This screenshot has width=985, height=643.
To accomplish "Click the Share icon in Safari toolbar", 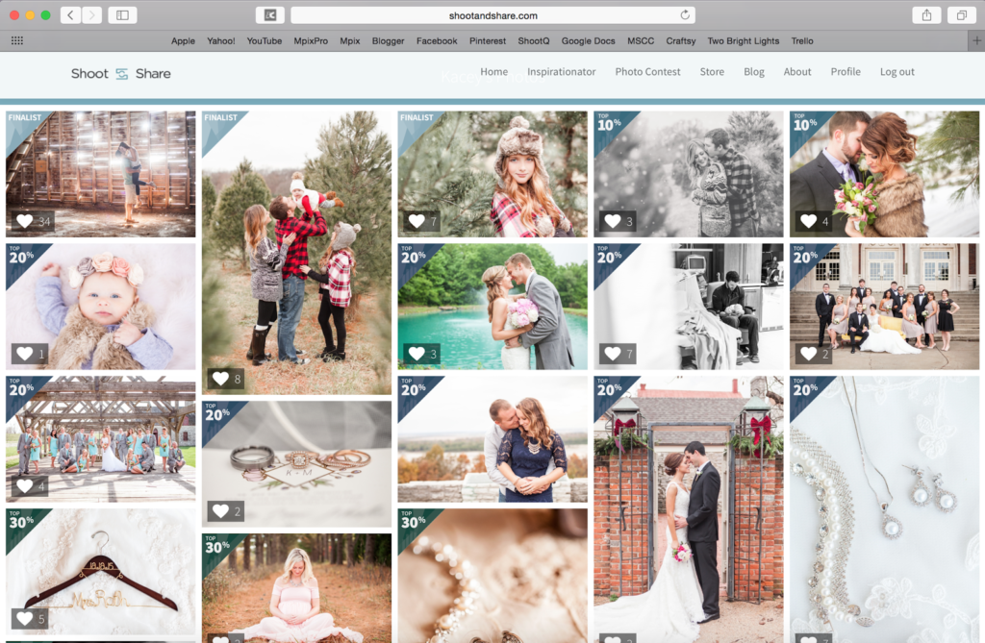I will tap(926, 15).
